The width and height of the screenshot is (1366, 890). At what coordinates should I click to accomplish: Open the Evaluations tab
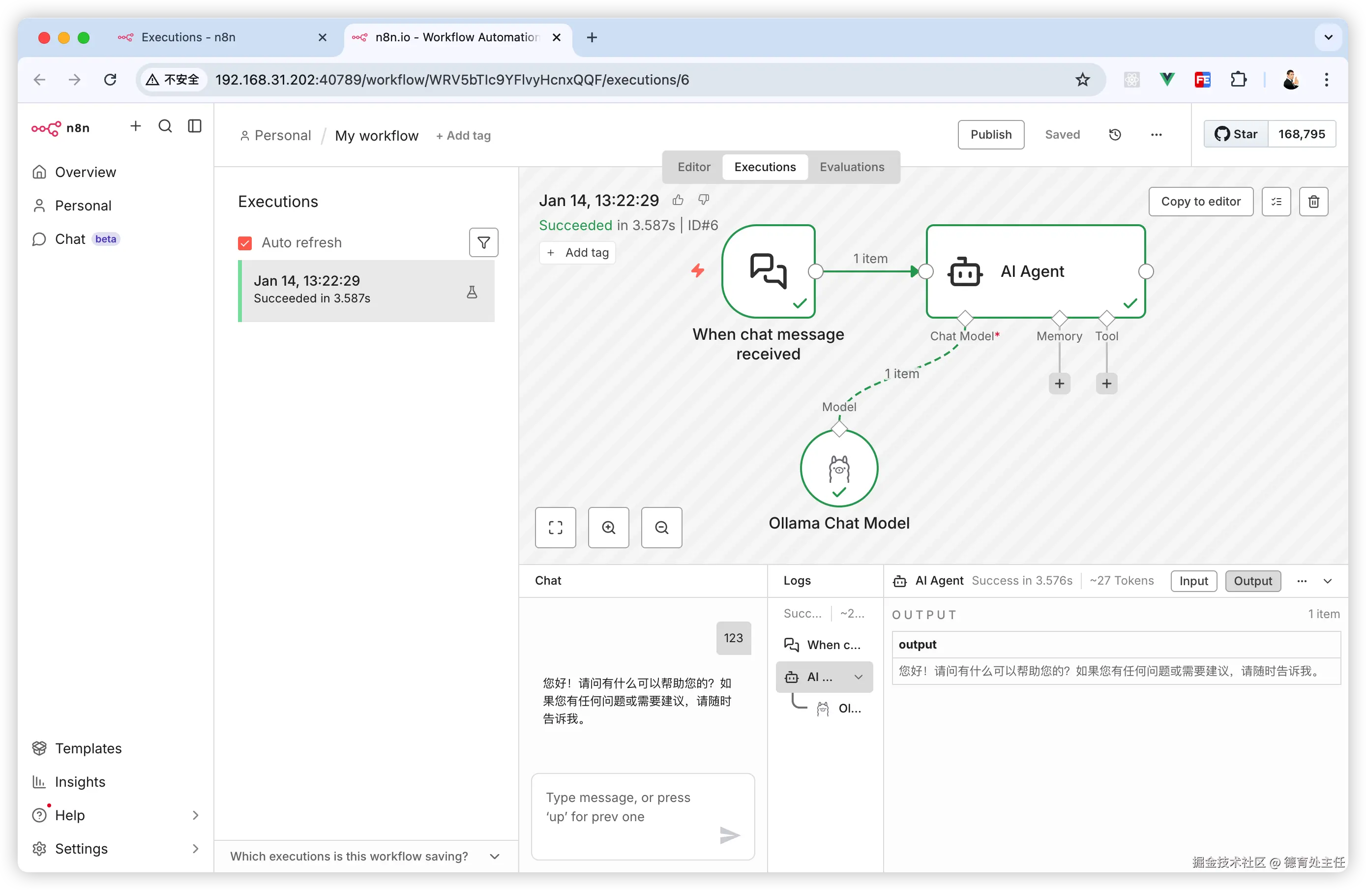852,167
